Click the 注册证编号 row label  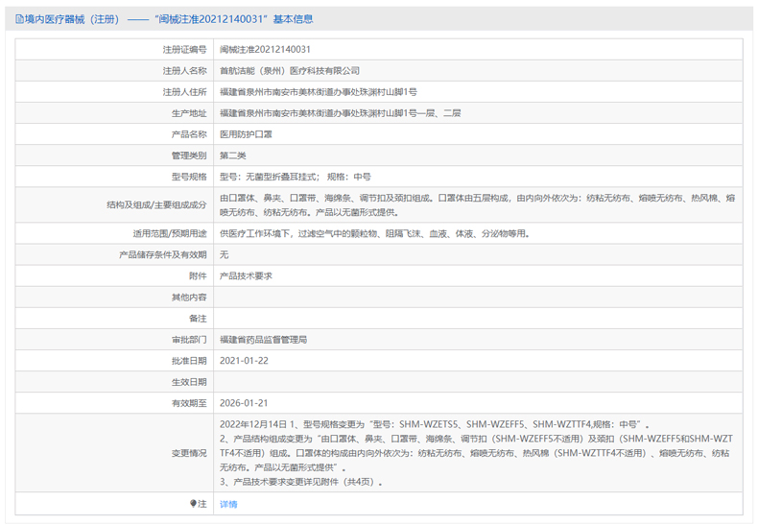(184, 49)
